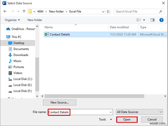The height and width of the screenshot is (126, 168).
Task: Select This PC in navigation pane
Action: pyautogui.click(x=17, y=37)
